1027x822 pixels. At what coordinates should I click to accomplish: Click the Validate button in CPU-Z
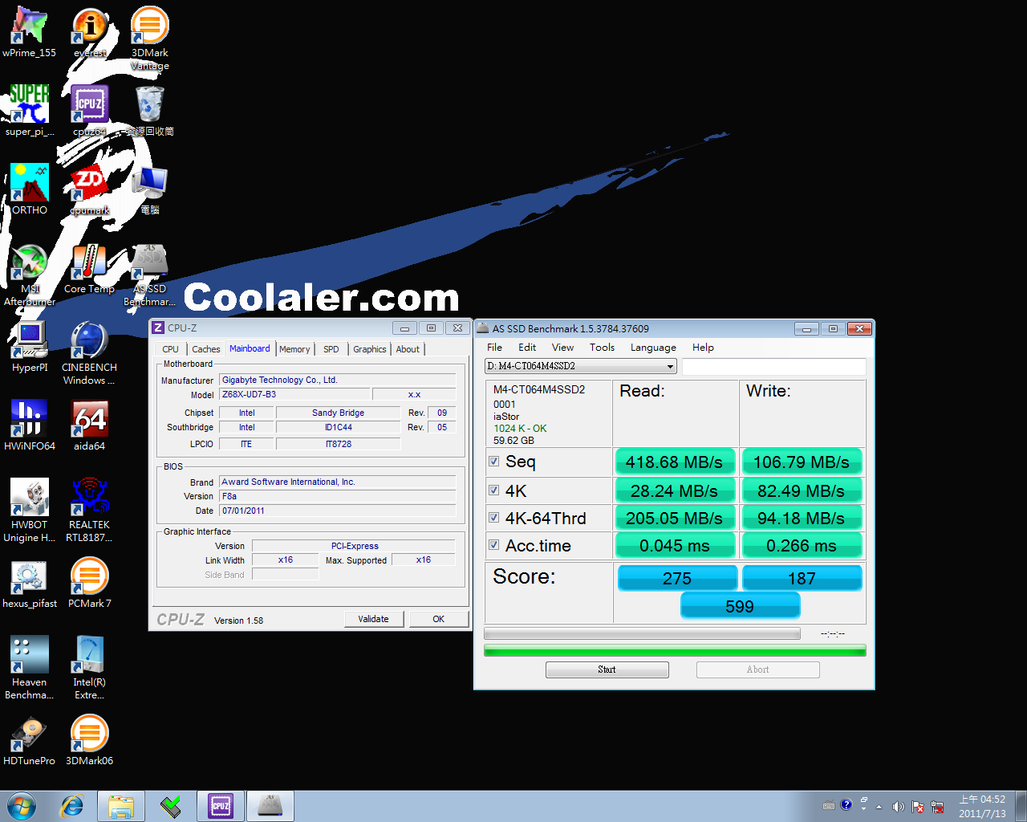pos(374,619)
